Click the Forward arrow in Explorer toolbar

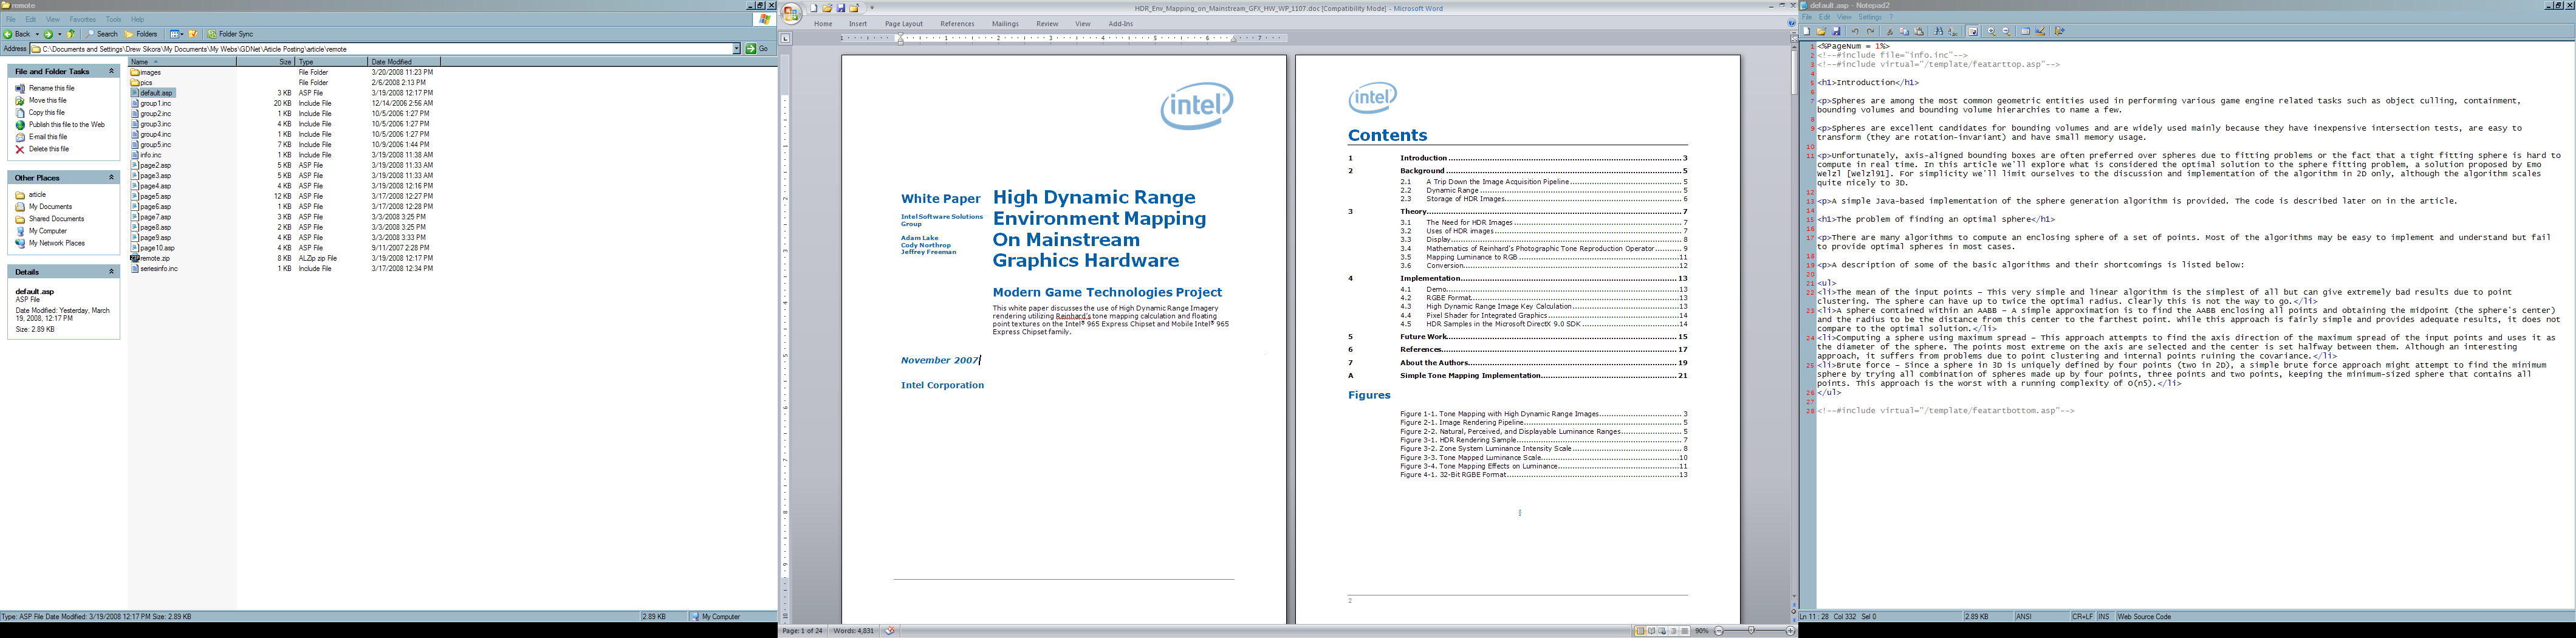click(48, 34)
